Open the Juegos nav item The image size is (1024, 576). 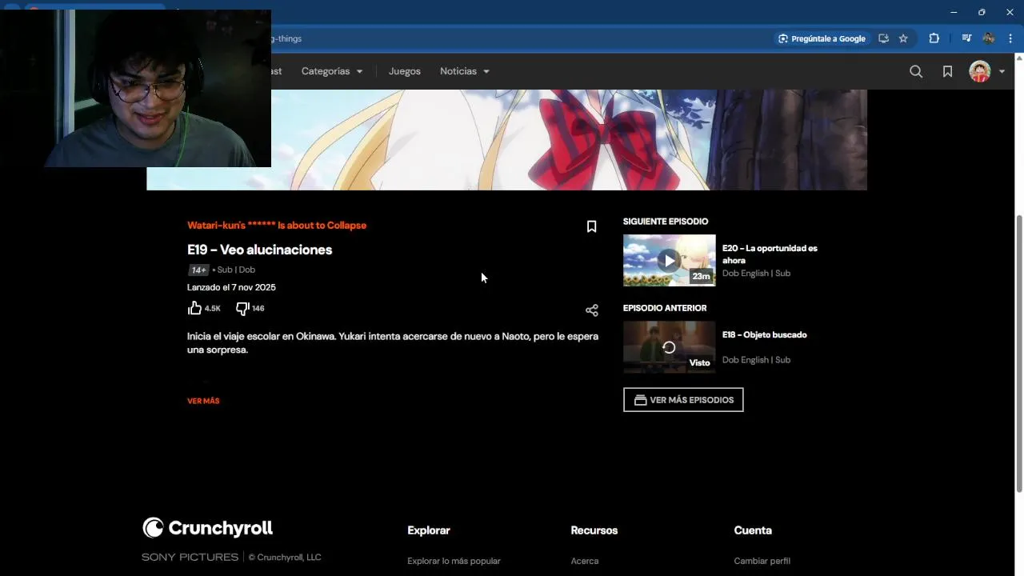click(x=404, y=71)
